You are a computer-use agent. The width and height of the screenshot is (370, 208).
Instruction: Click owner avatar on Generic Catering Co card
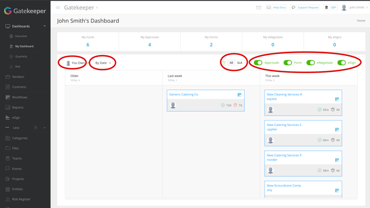pyautogui.click(x=173, y=105)
